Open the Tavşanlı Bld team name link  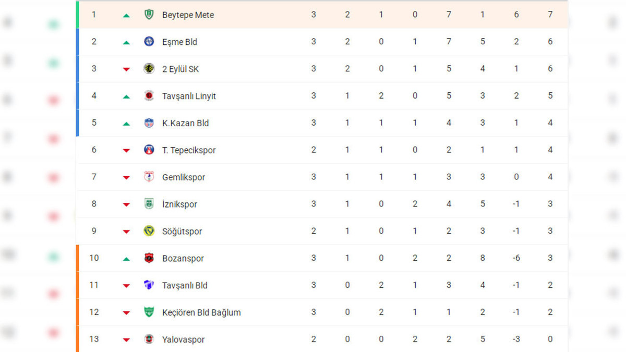pos(185,285)
